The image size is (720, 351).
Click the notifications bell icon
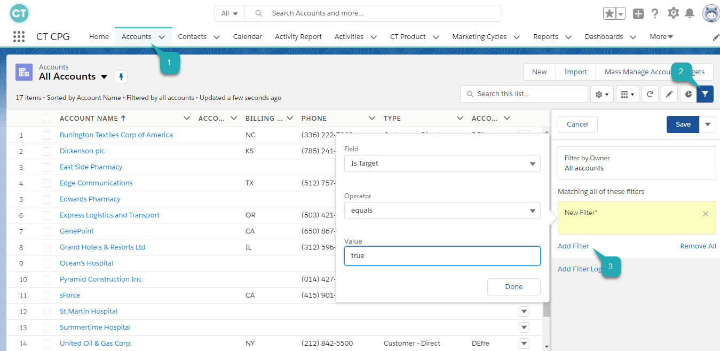click(690, 13)
